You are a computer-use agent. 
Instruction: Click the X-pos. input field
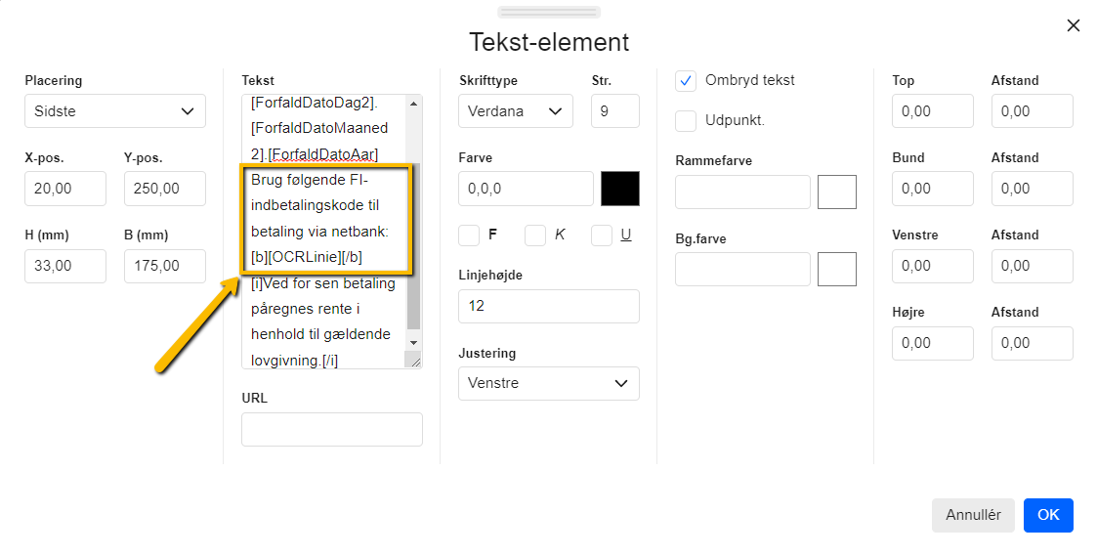(x=65, y=189)
